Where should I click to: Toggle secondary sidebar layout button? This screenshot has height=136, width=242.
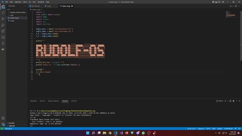[x=219, y=2]
